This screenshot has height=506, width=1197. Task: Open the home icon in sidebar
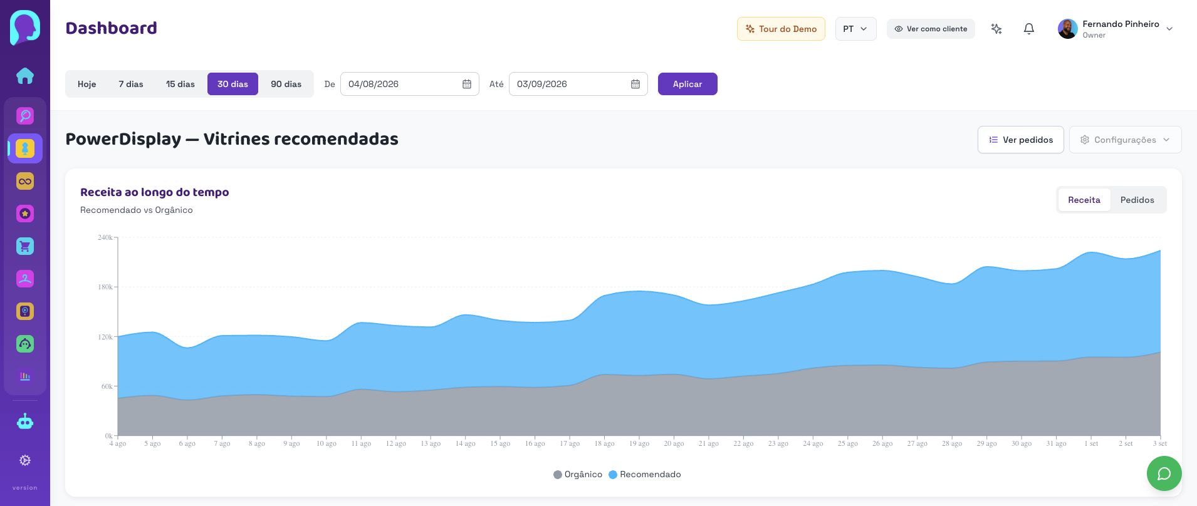25,76
